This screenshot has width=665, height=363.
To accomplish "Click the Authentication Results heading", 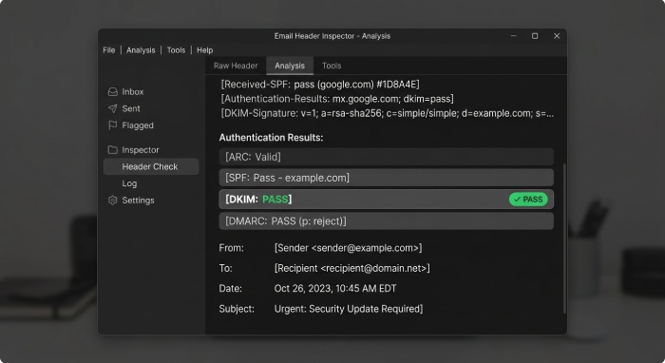I will pyautogui.click(x=271, y=138).
